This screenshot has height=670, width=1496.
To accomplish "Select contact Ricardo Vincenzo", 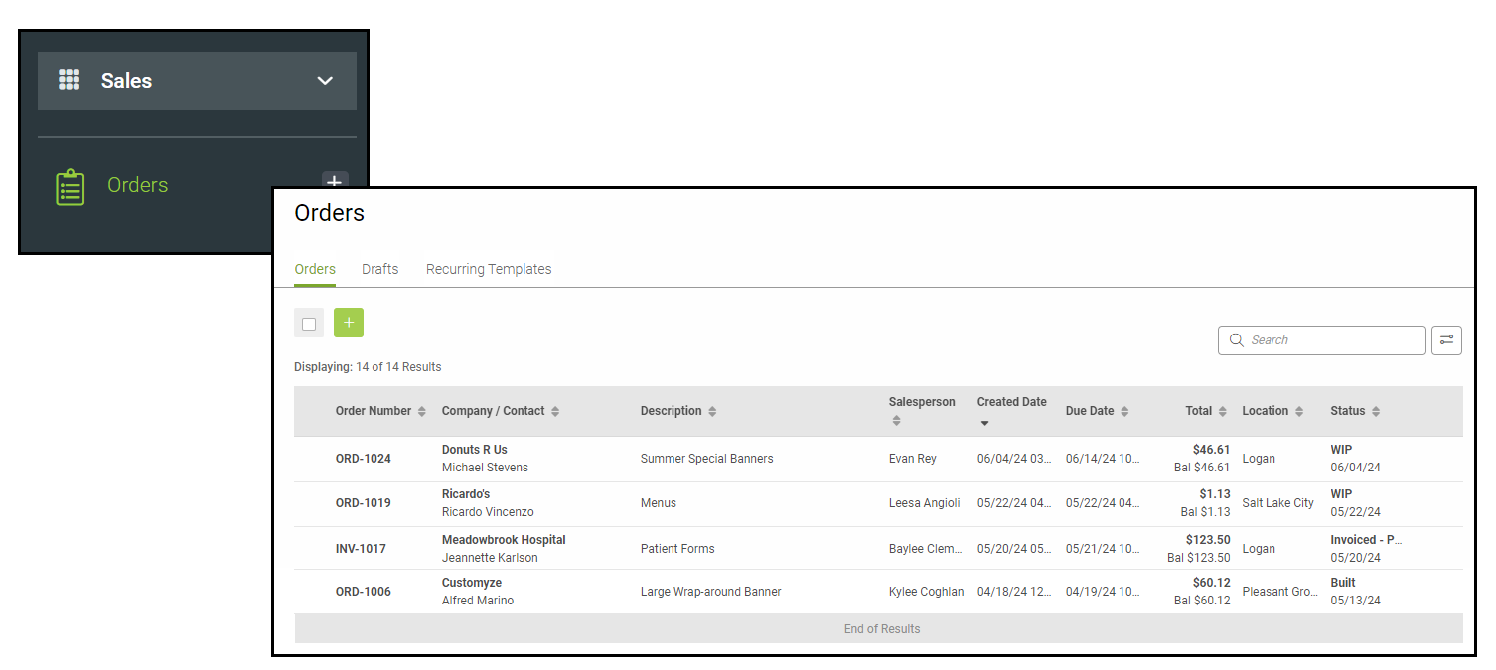I will (488, 512).
